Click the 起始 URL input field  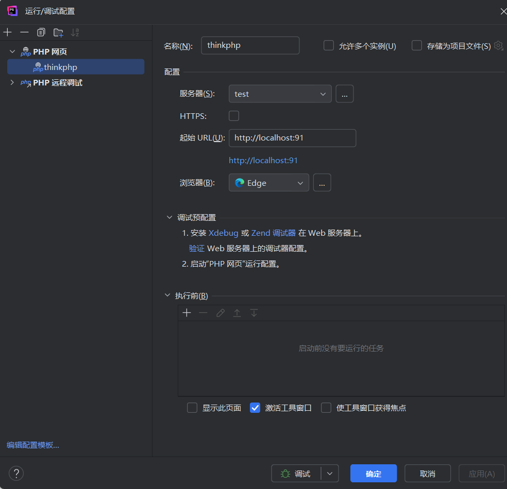(x=292, y=138)
